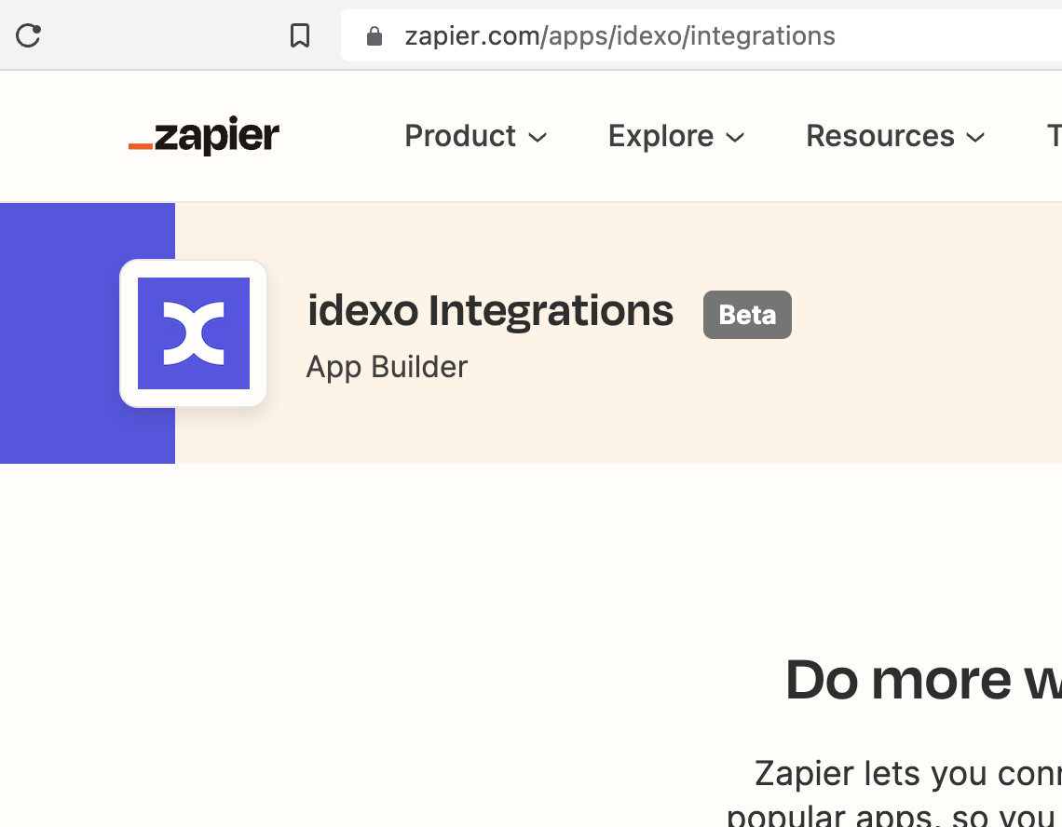
Task: Select the App Builder category link
Action: (387, 367)
